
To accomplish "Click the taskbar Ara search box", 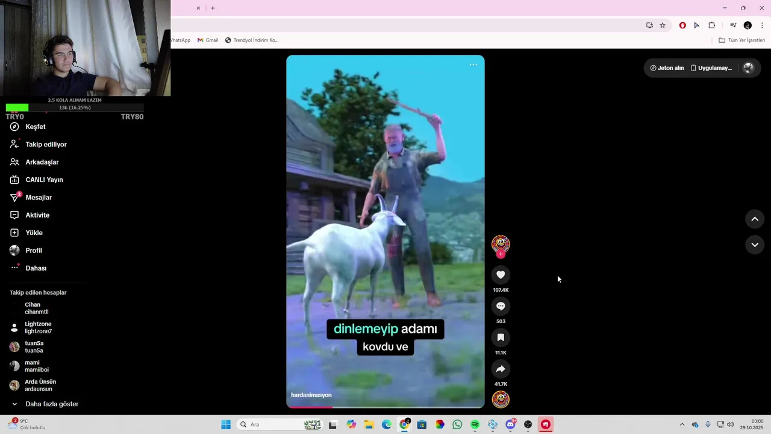I will 279,424.
